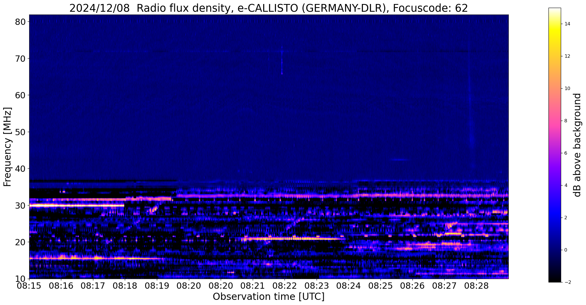Click colorbar tick label 12
Screen dimensions: 586x305
tap(567, 56)
